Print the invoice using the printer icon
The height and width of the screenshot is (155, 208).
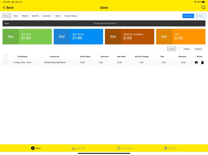[196, 63]
